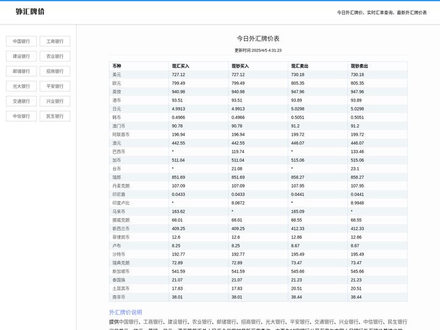Select the 阿联酋币 currency row label
440x330 pixels.
pos(121,134)
